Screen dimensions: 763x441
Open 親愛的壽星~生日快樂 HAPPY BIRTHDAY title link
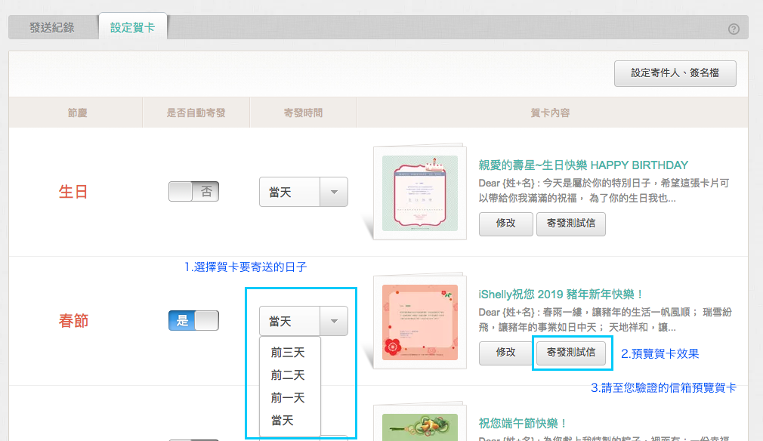(583, 165)
